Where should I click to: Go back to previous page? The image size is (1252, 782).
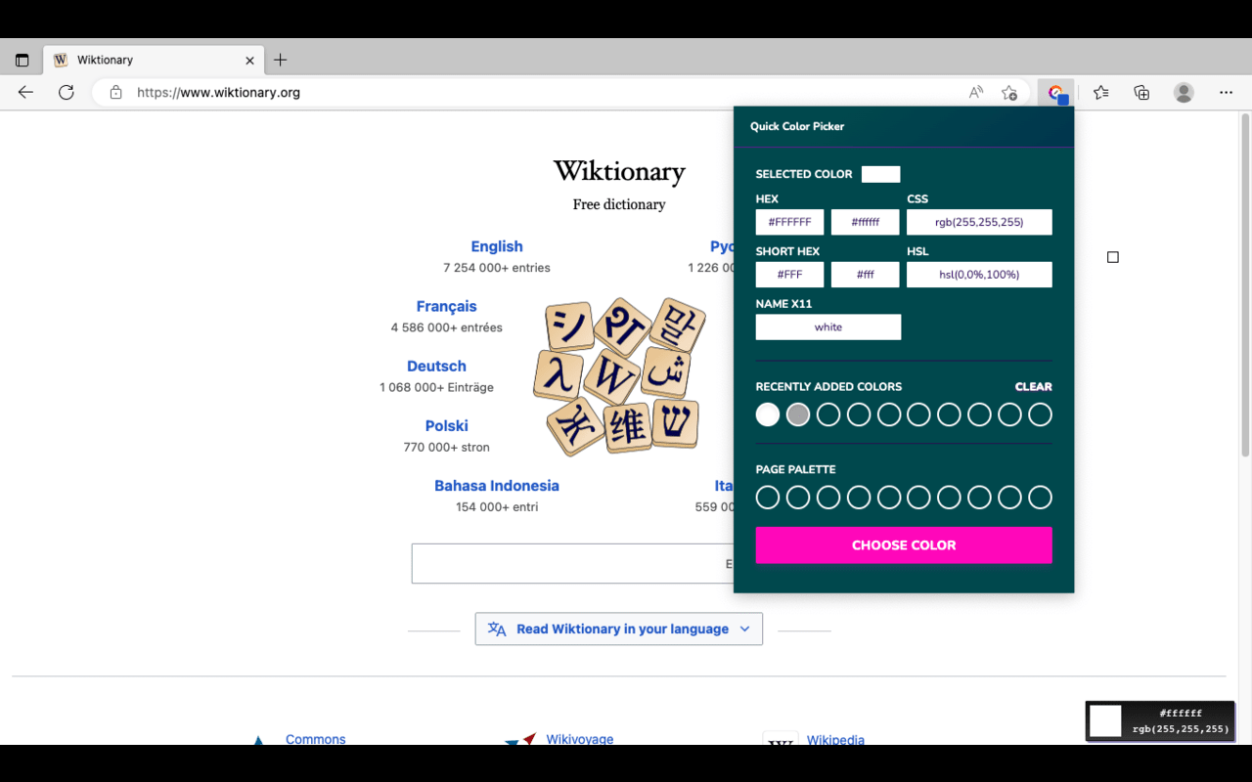(x=25, y=92)
